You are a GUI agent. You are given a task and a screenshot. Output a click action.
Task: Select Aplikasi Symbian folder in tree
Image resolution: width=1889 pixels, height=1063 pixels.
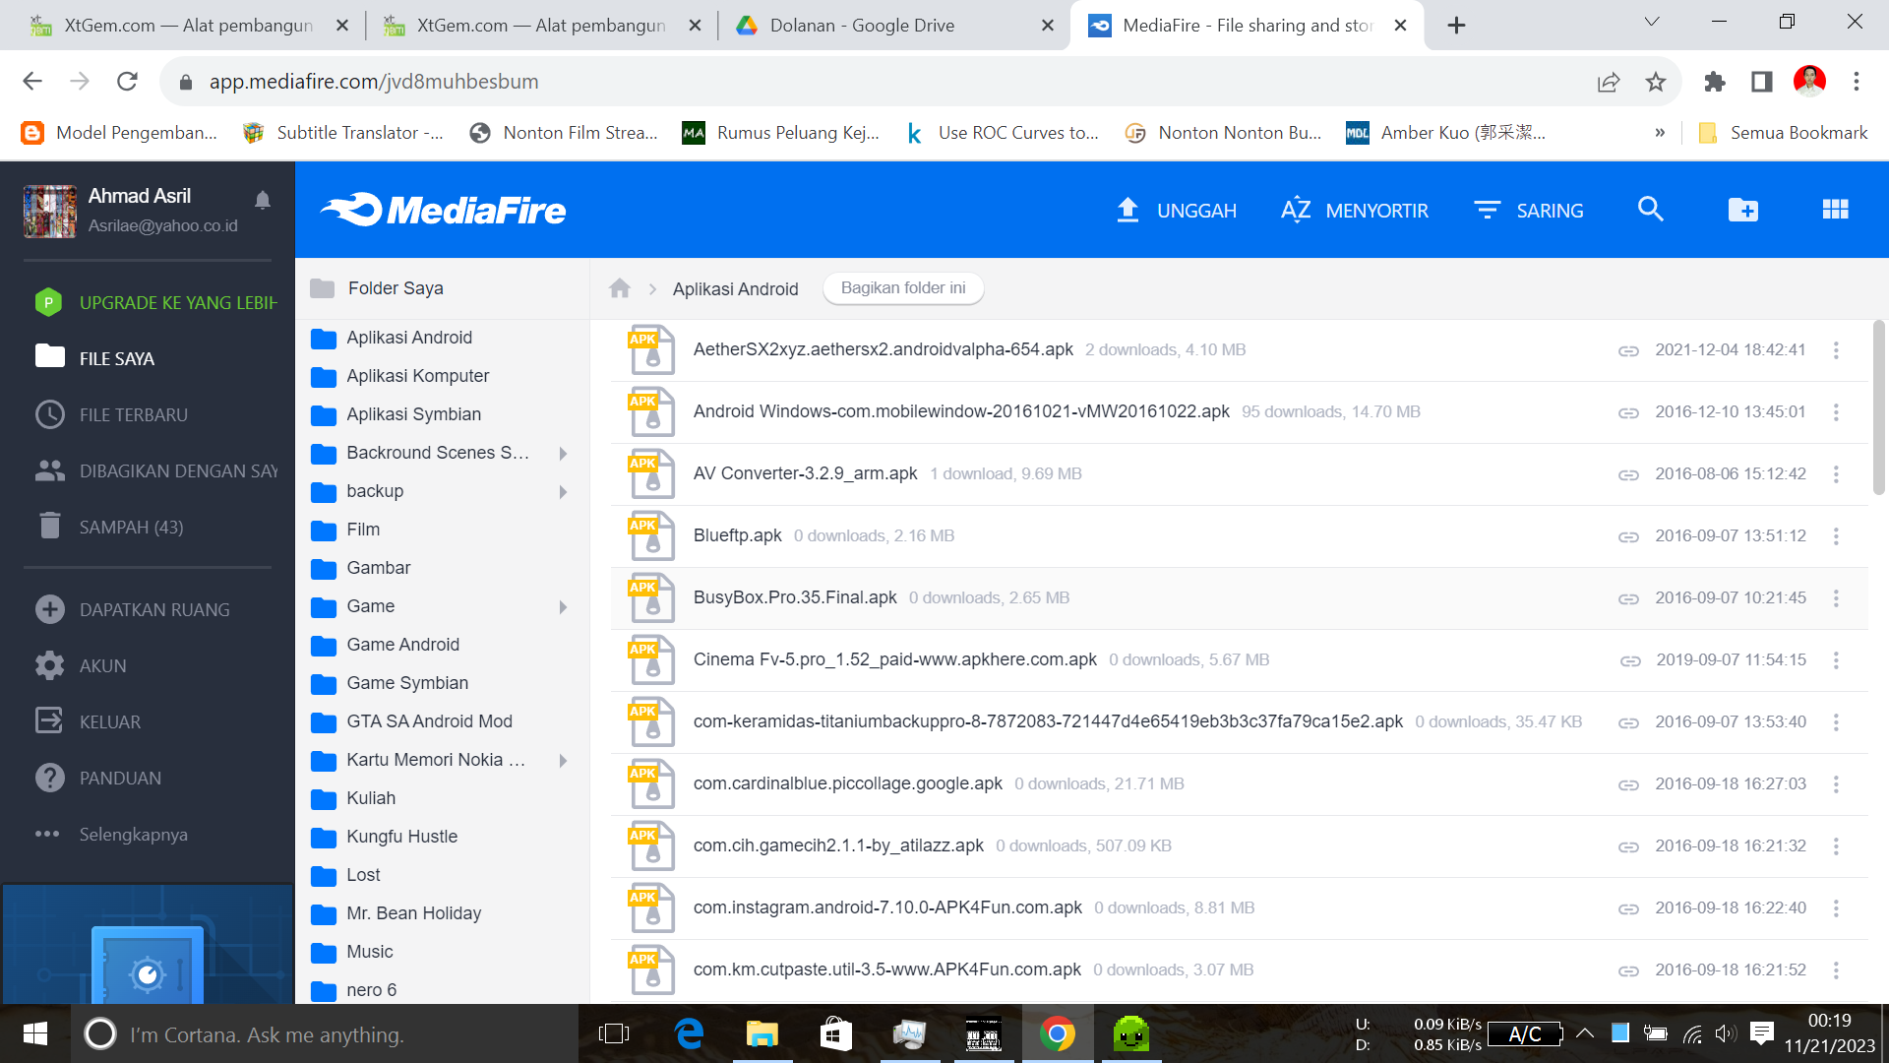413,414
